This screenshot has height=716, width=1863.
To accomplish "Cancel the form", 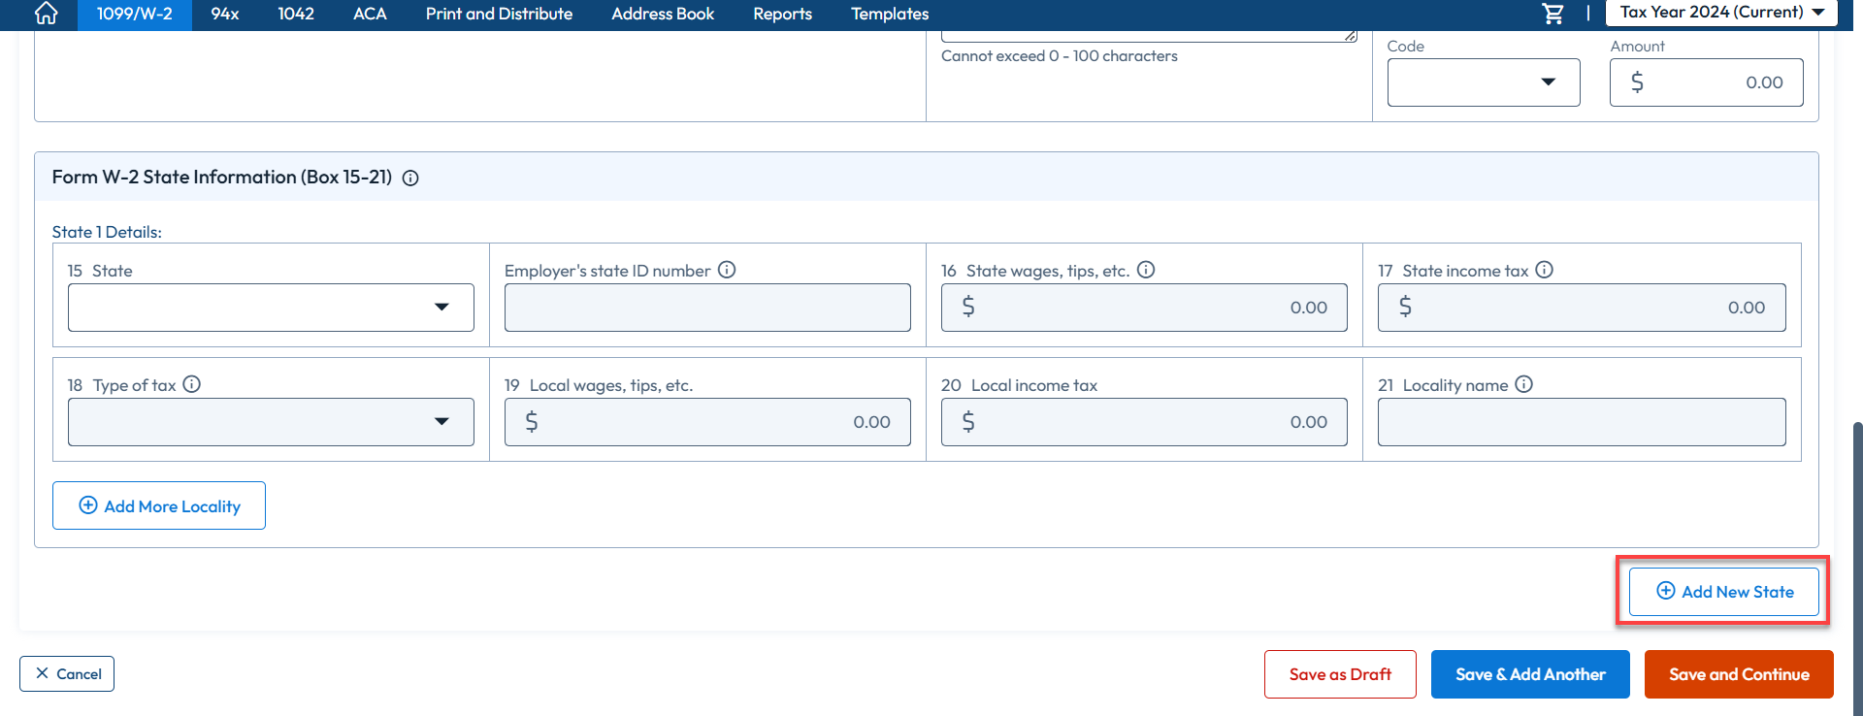I will coord(67,674).
